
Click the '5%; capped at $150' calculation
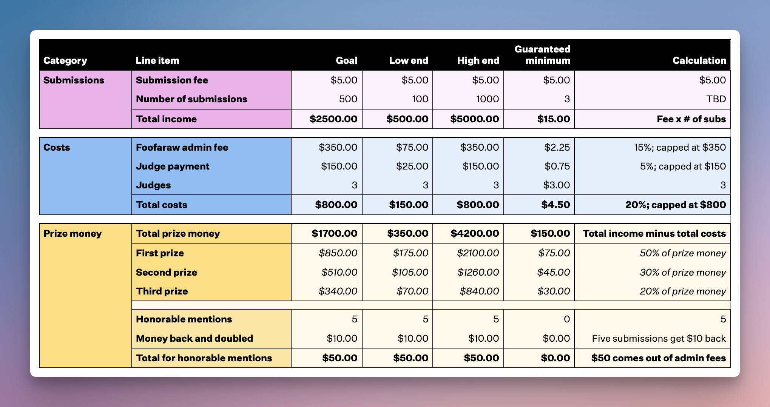click(683, 166)
